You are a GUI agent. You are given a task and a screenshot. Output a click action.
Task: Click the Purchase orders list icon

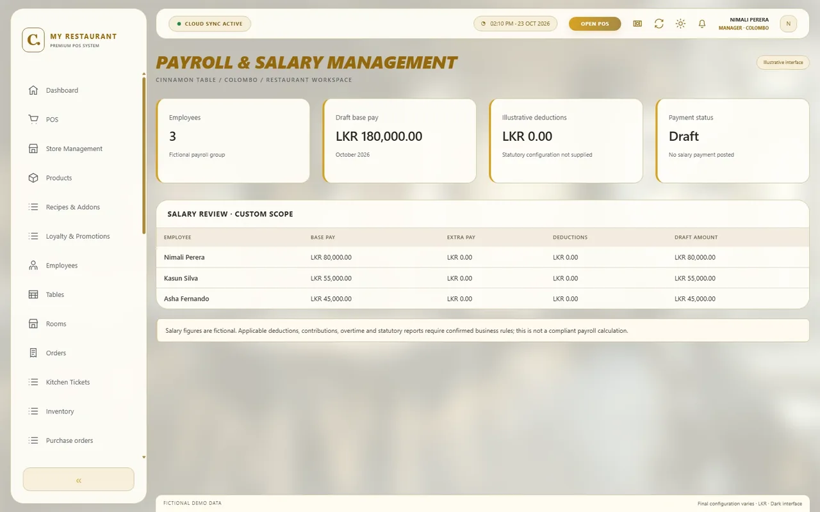pyautogui.click(x=33, y=440)
